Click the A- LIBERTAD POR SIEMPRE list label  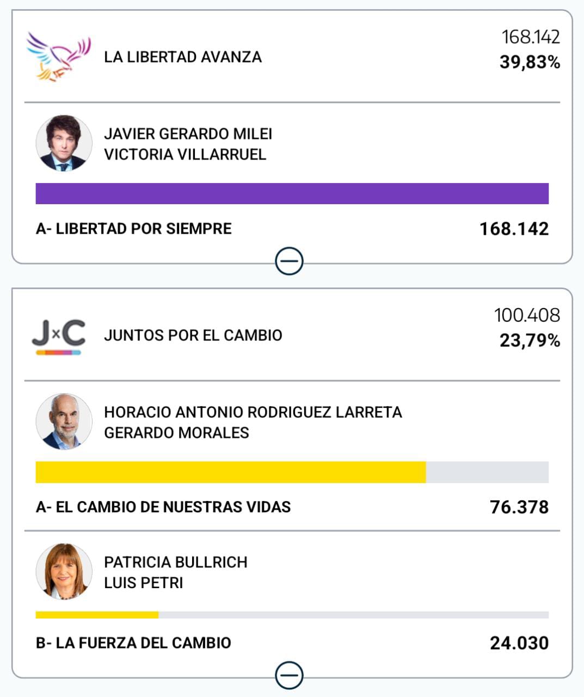[133, 229]
